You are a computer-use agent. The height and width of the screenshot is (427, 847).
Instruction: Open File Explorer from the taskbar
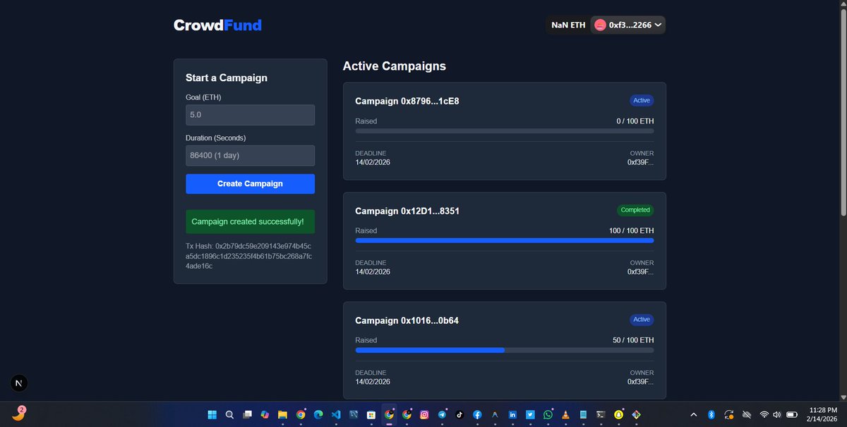pyautogui.click(x=282, y=415)
